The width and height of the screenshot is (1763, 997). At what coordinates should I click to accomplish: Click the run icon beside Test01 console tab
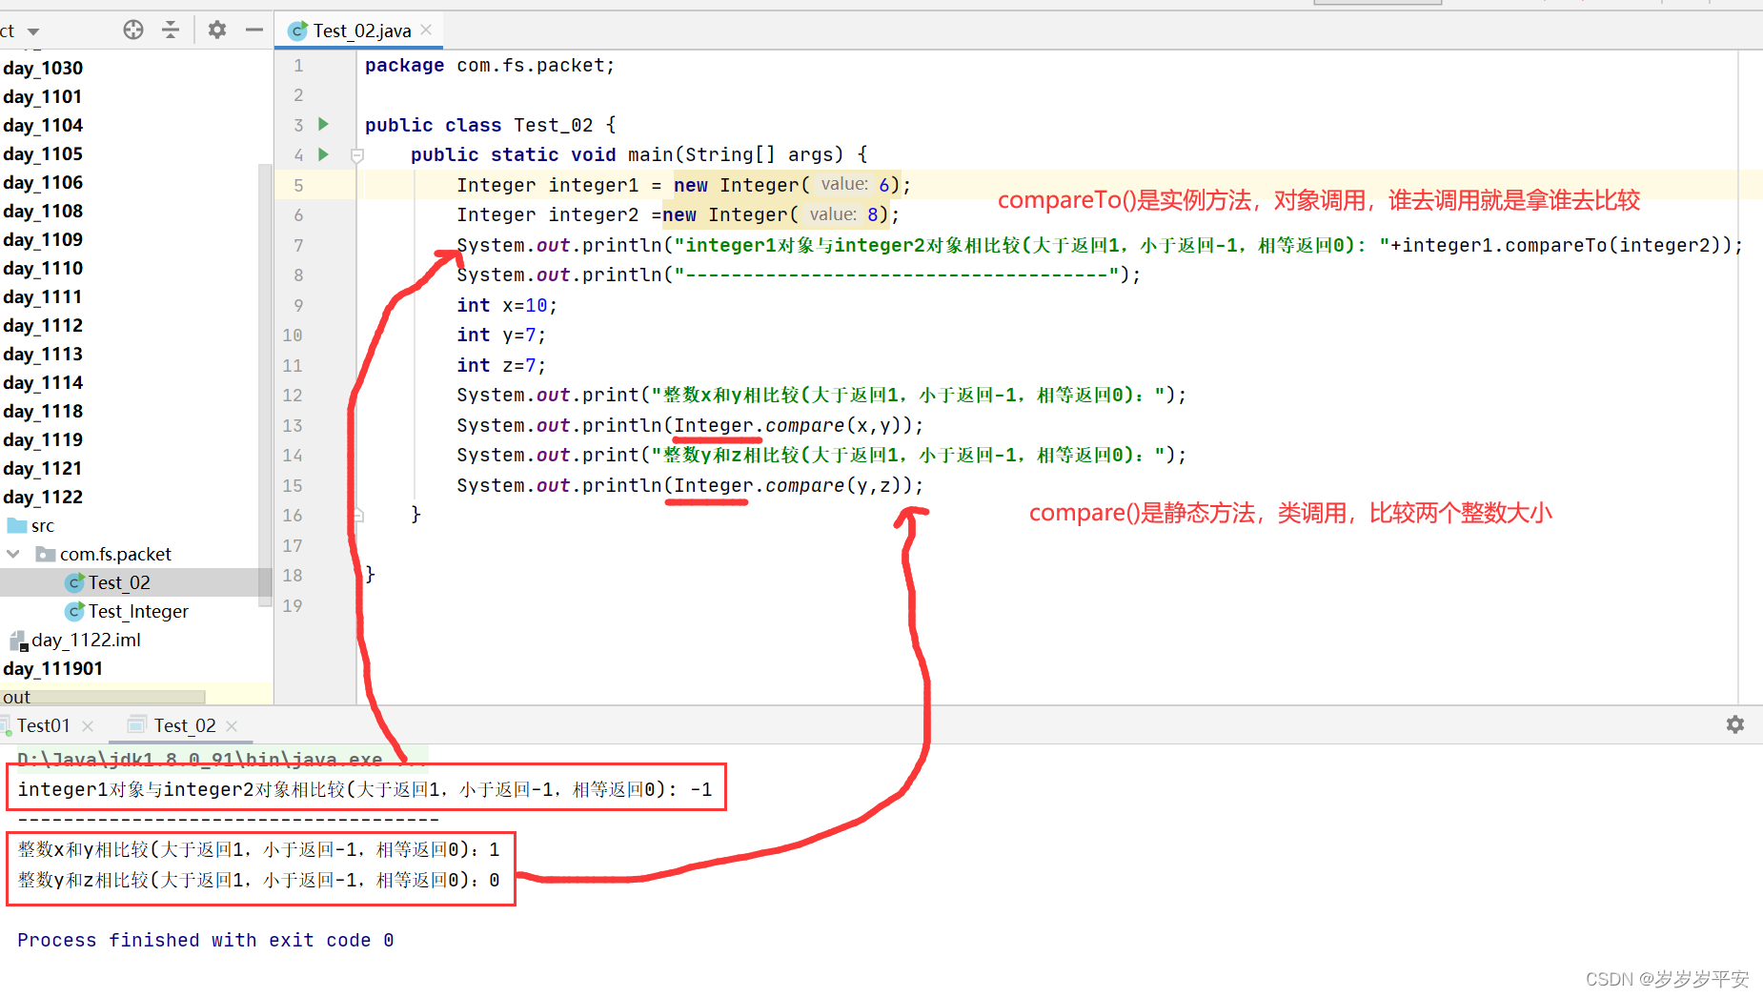pos(6,724)
